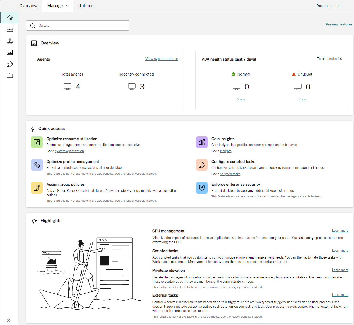Click the Gain insights purple chart icon
Viewport: 354px width, 325px height.
202,142
